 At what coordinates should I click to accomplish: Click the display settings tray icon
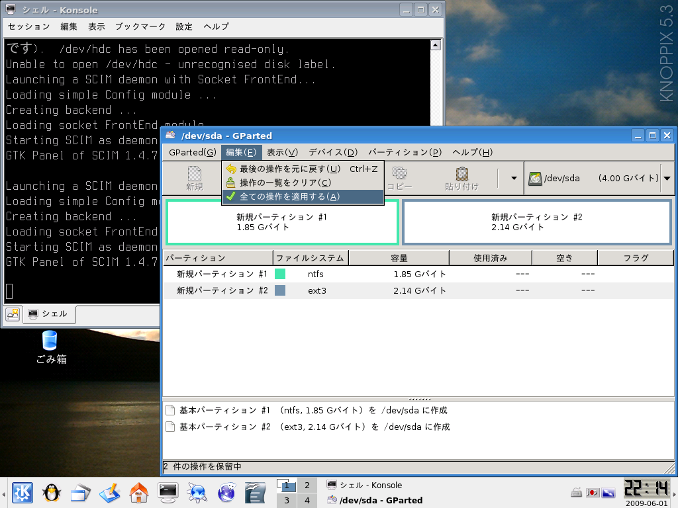(608, 492)
